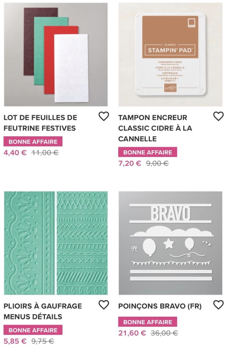Viewport: 226px width, 348px height.
Task: Click the 7,20 € sale price
Action: [129, 163]
